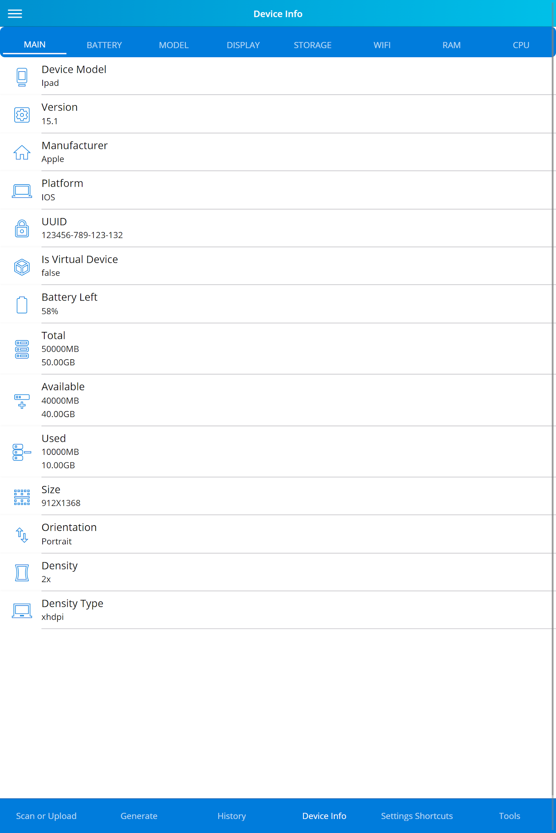Open the CPU tab

pyautogui.click(x=521, y=45)
